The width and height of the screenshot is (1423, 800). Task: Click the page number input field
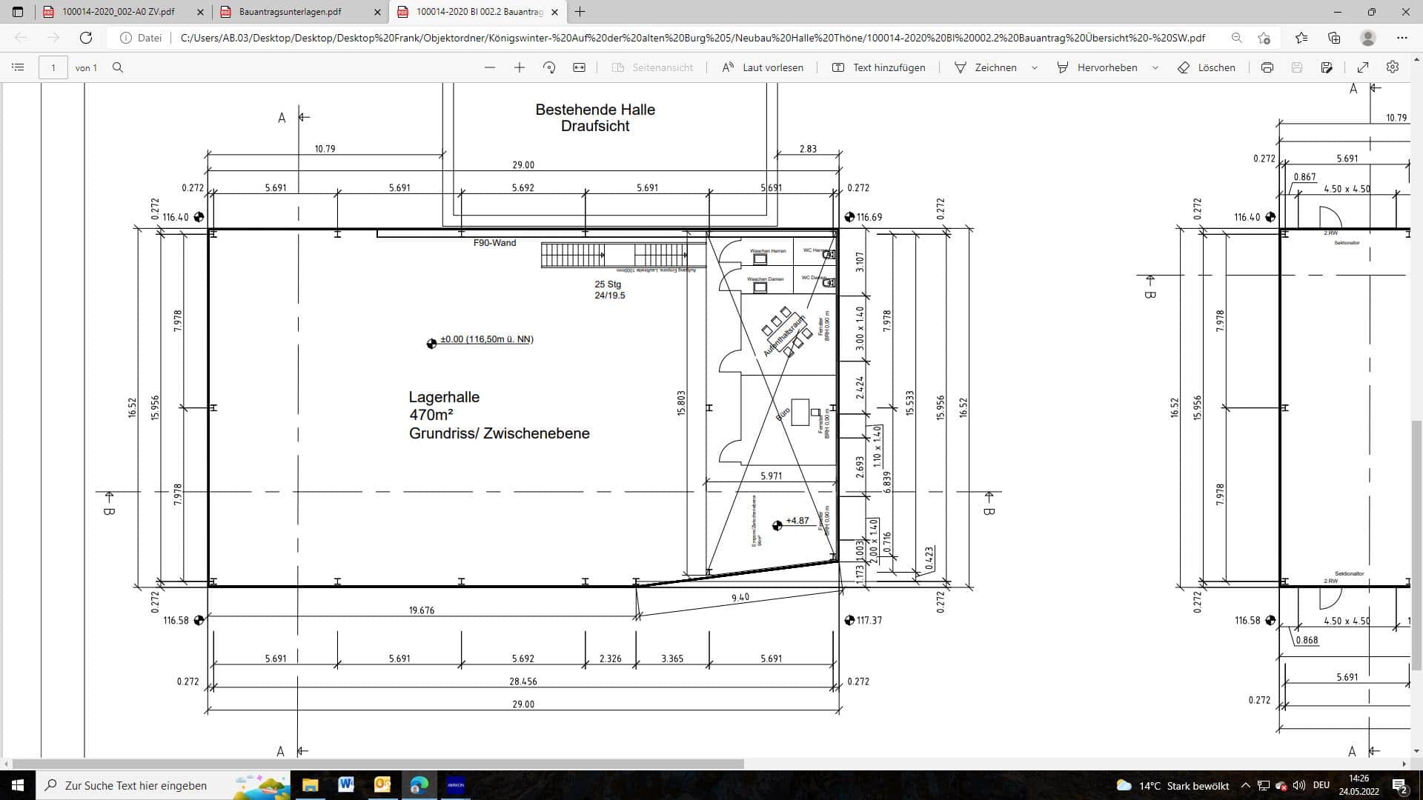click(x=53, y=67)
